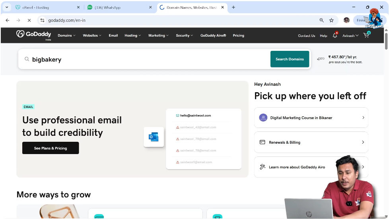Image resolution: width=389 pixels, height=220 pixels.
Task: Click the More ways to grow heading
Action: 54,195
